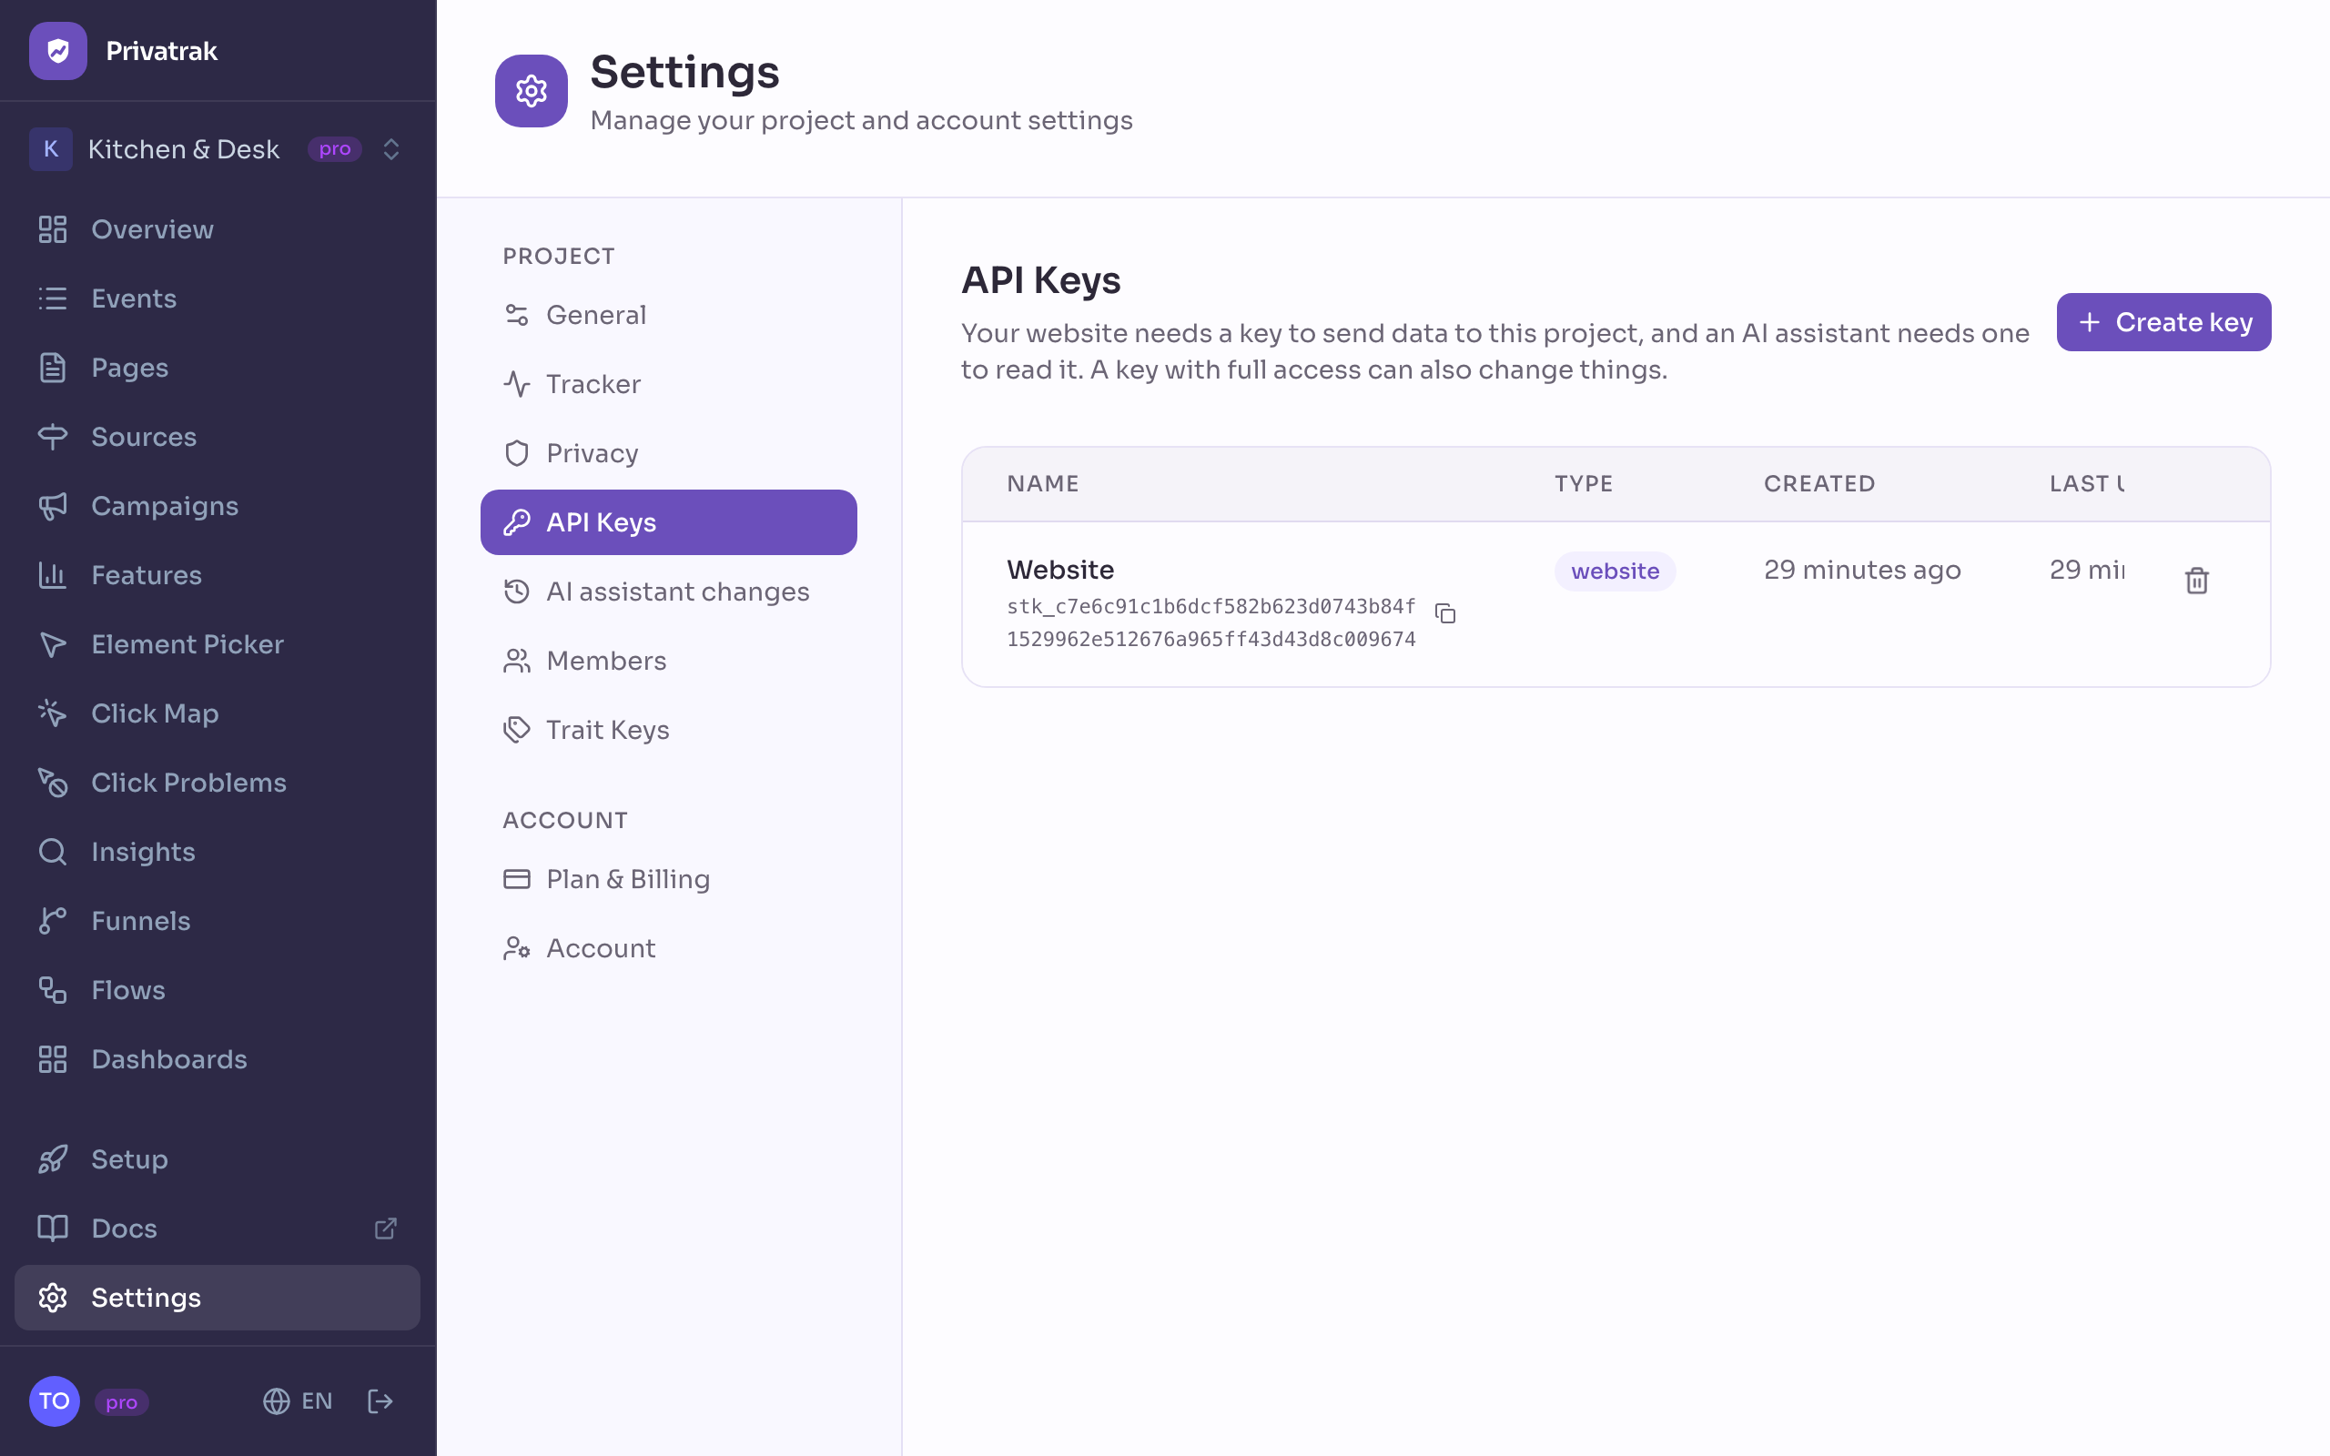Click the Privatrak shield logo
The height and width of the screenshot is (1456, 2330).
pos(57,51)
